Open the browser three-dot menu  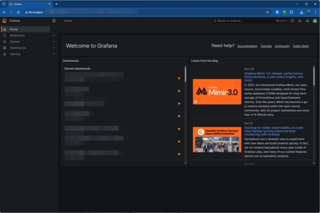315,12
